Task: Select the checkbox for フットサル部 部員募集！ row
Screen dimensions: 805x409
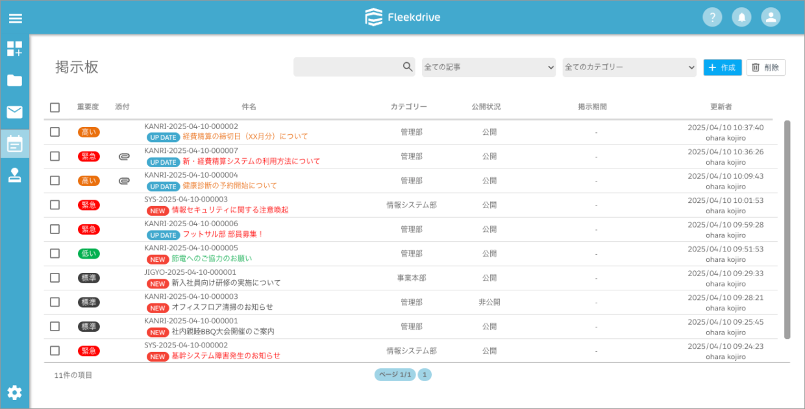Action: pos(55,229)
